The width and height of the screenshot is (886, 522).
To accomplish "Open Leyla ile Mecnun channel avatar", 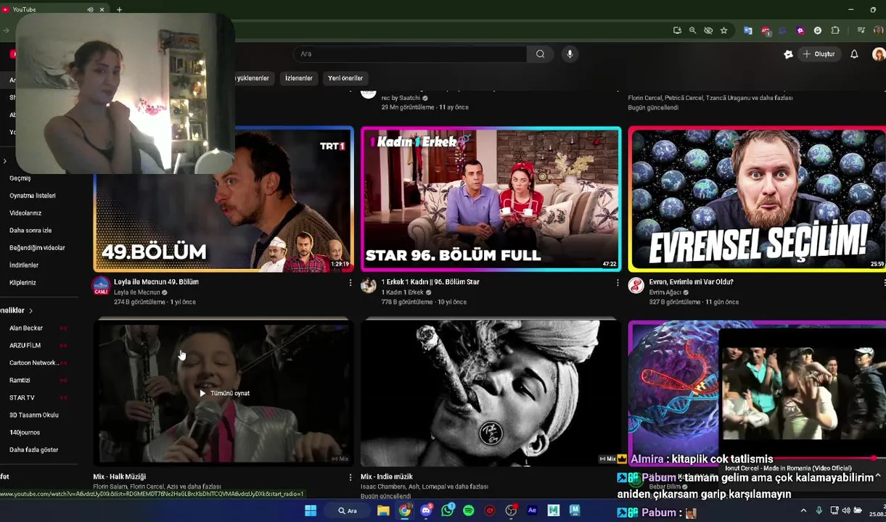I will (x=101, y=286).
